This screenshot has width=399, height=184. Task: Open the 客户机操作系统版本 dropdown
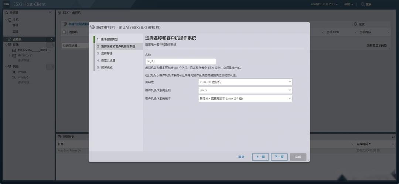tap(245, 98)
